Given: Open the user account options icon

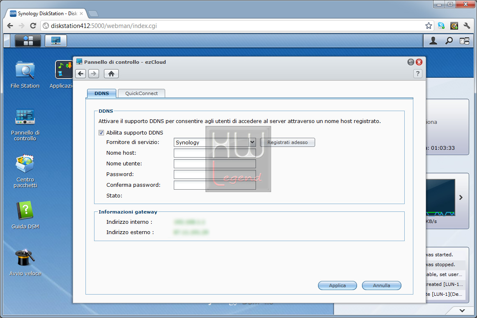Looking at the screenshot, I should click(x=433, y=41).
